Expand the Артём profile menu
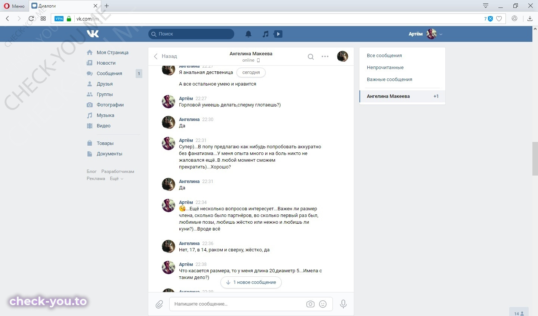 426,34
